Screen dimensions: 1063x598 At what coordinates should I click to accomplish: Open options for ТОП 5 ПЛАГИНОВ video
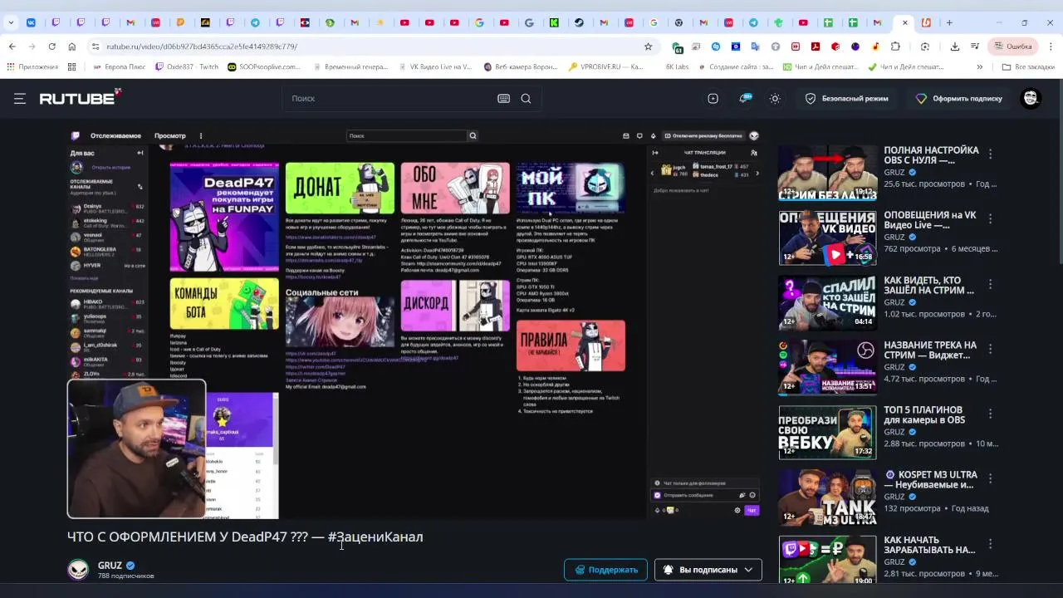(x=990, y=413)
